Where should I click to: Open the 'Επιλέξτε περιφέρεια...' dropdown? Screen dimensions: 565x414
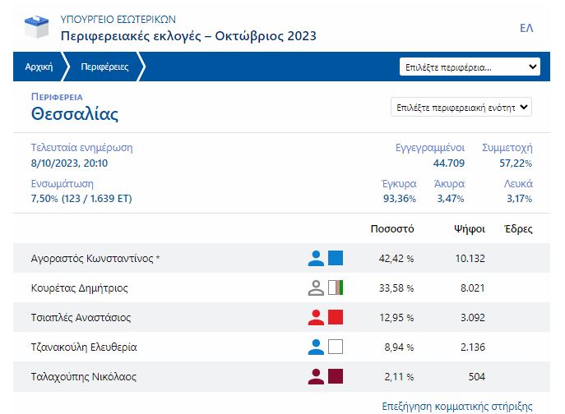click(x=470, y=67)
